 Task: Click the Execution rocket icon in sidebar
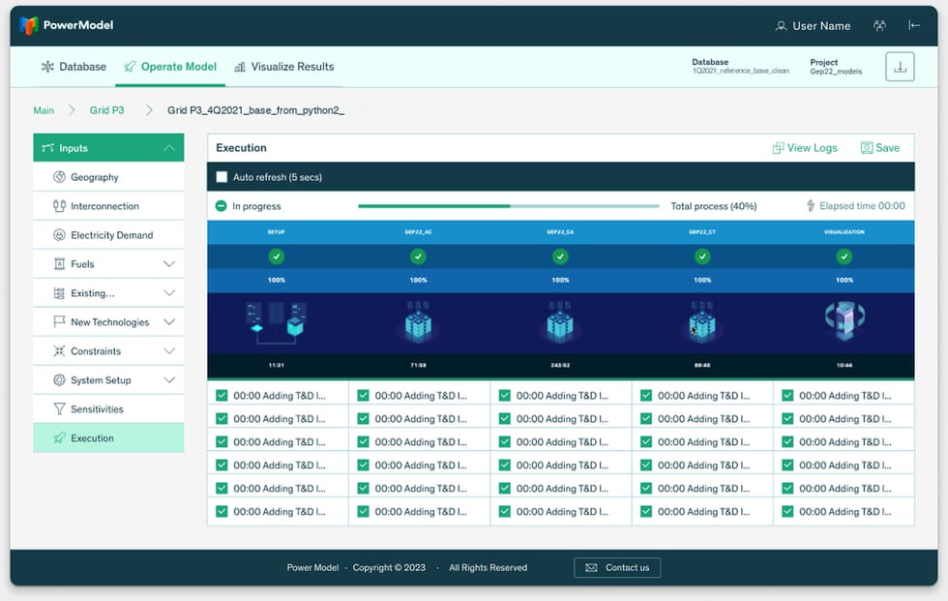[59, 438]
